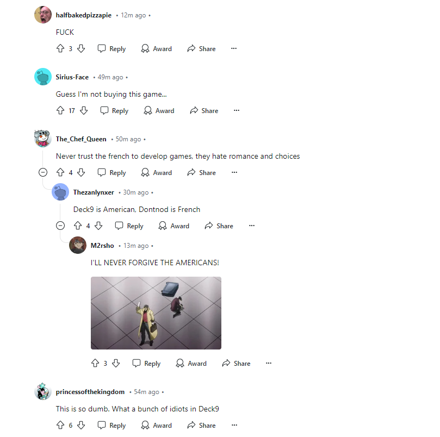440x437 pixels.
Task: Share Thezanlynxer's comment
Action: click(x=219, y=226)
